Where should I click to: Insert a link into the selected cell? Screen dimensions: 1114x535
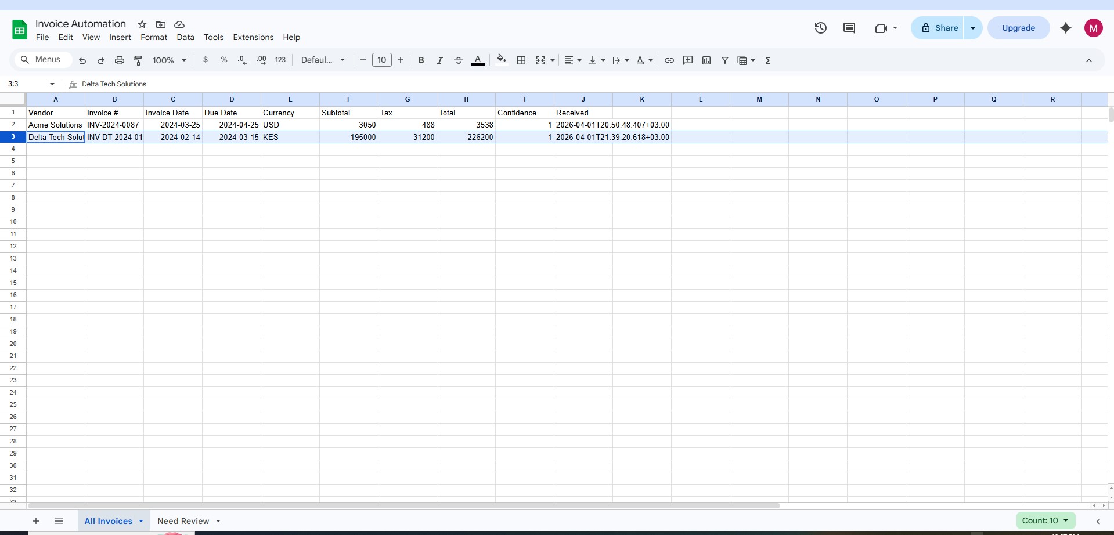669,60
